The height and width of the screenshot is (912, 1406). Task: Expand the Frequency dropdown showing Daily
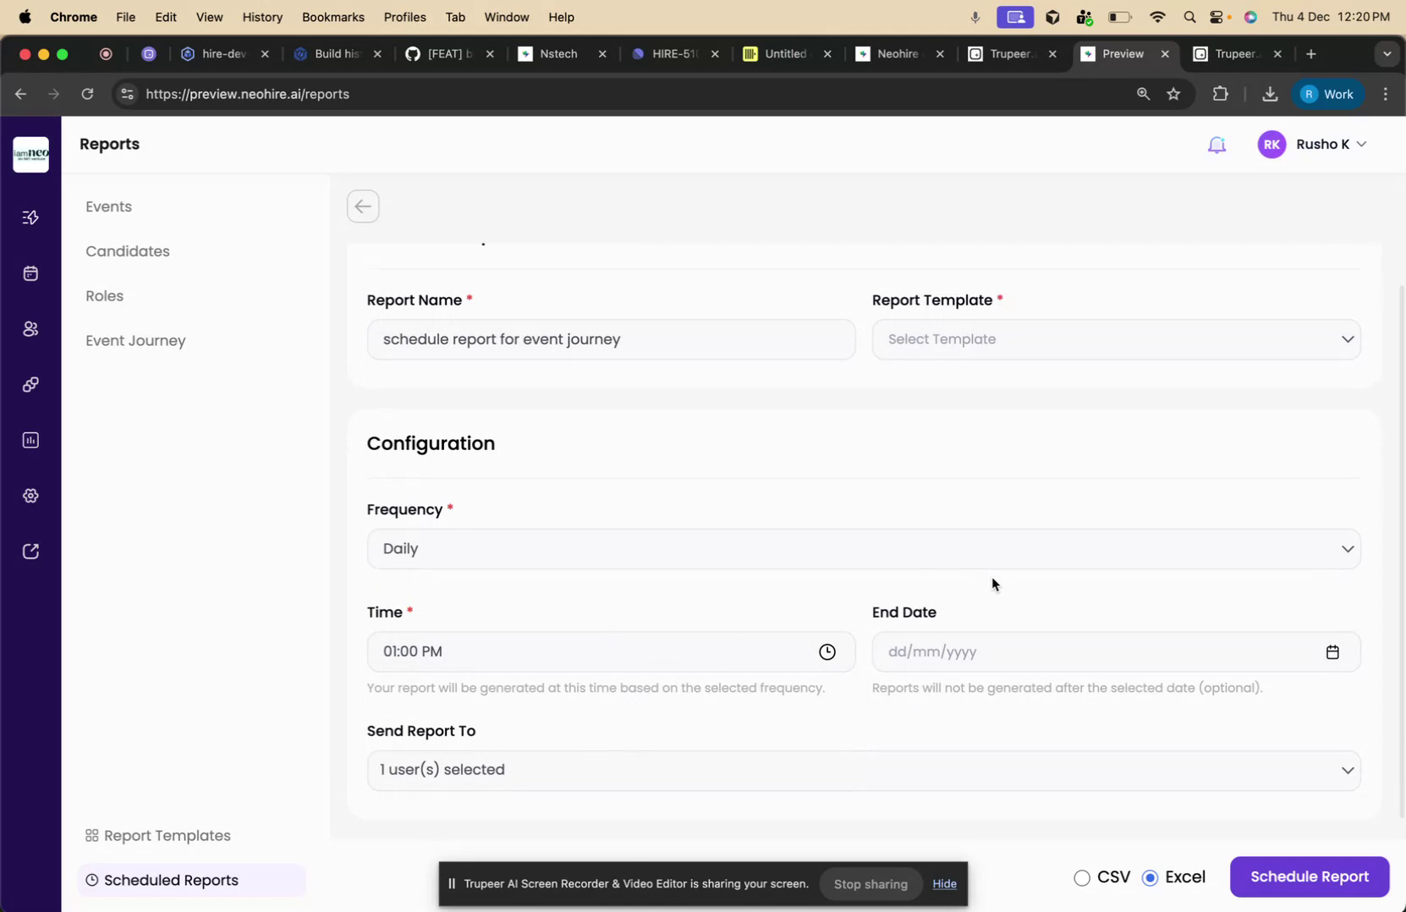[861, 548]
